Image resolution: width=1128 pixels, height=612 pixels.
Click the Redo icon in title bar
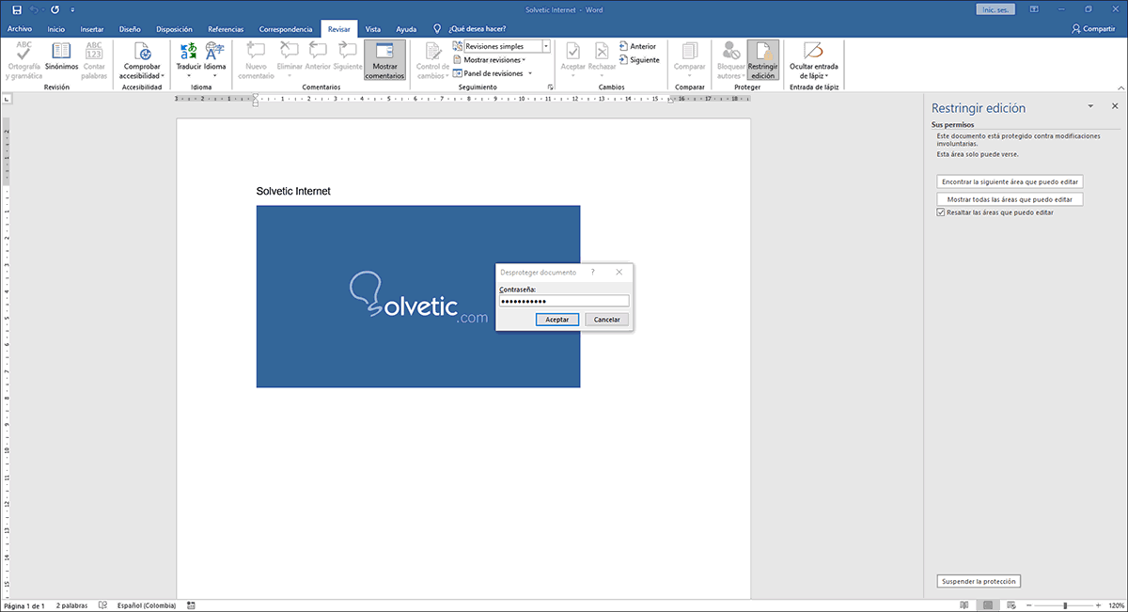coord(56,9)
